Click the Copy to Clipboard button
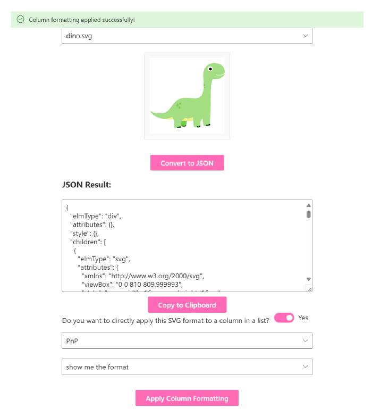Image resolution: width=372 pixels, height=416 pixels. click(x=187, y=305)
